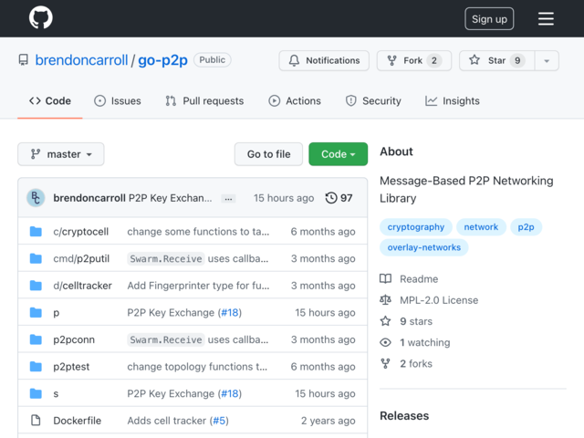
Task: Click the eye icon next to 1 watching
Action: tap(385, 342)
